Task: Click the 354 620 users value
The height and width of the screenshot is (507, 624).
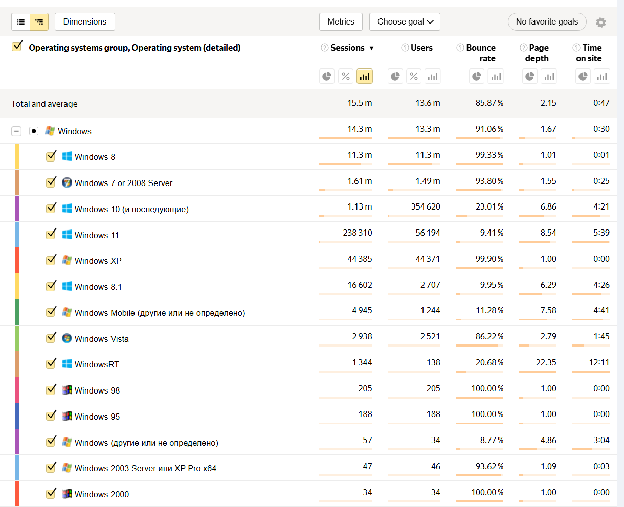Action: click(426, 206)
